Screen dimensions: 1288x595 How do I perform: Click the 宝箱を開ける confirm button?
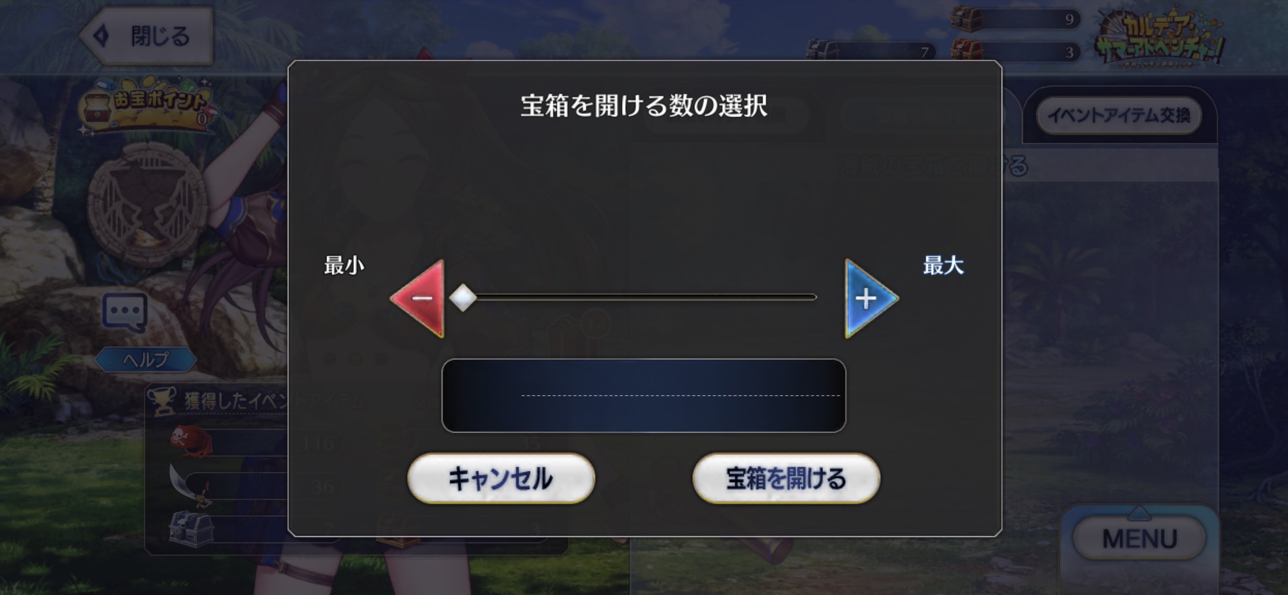pyautogui.click(x=786, y=479)
